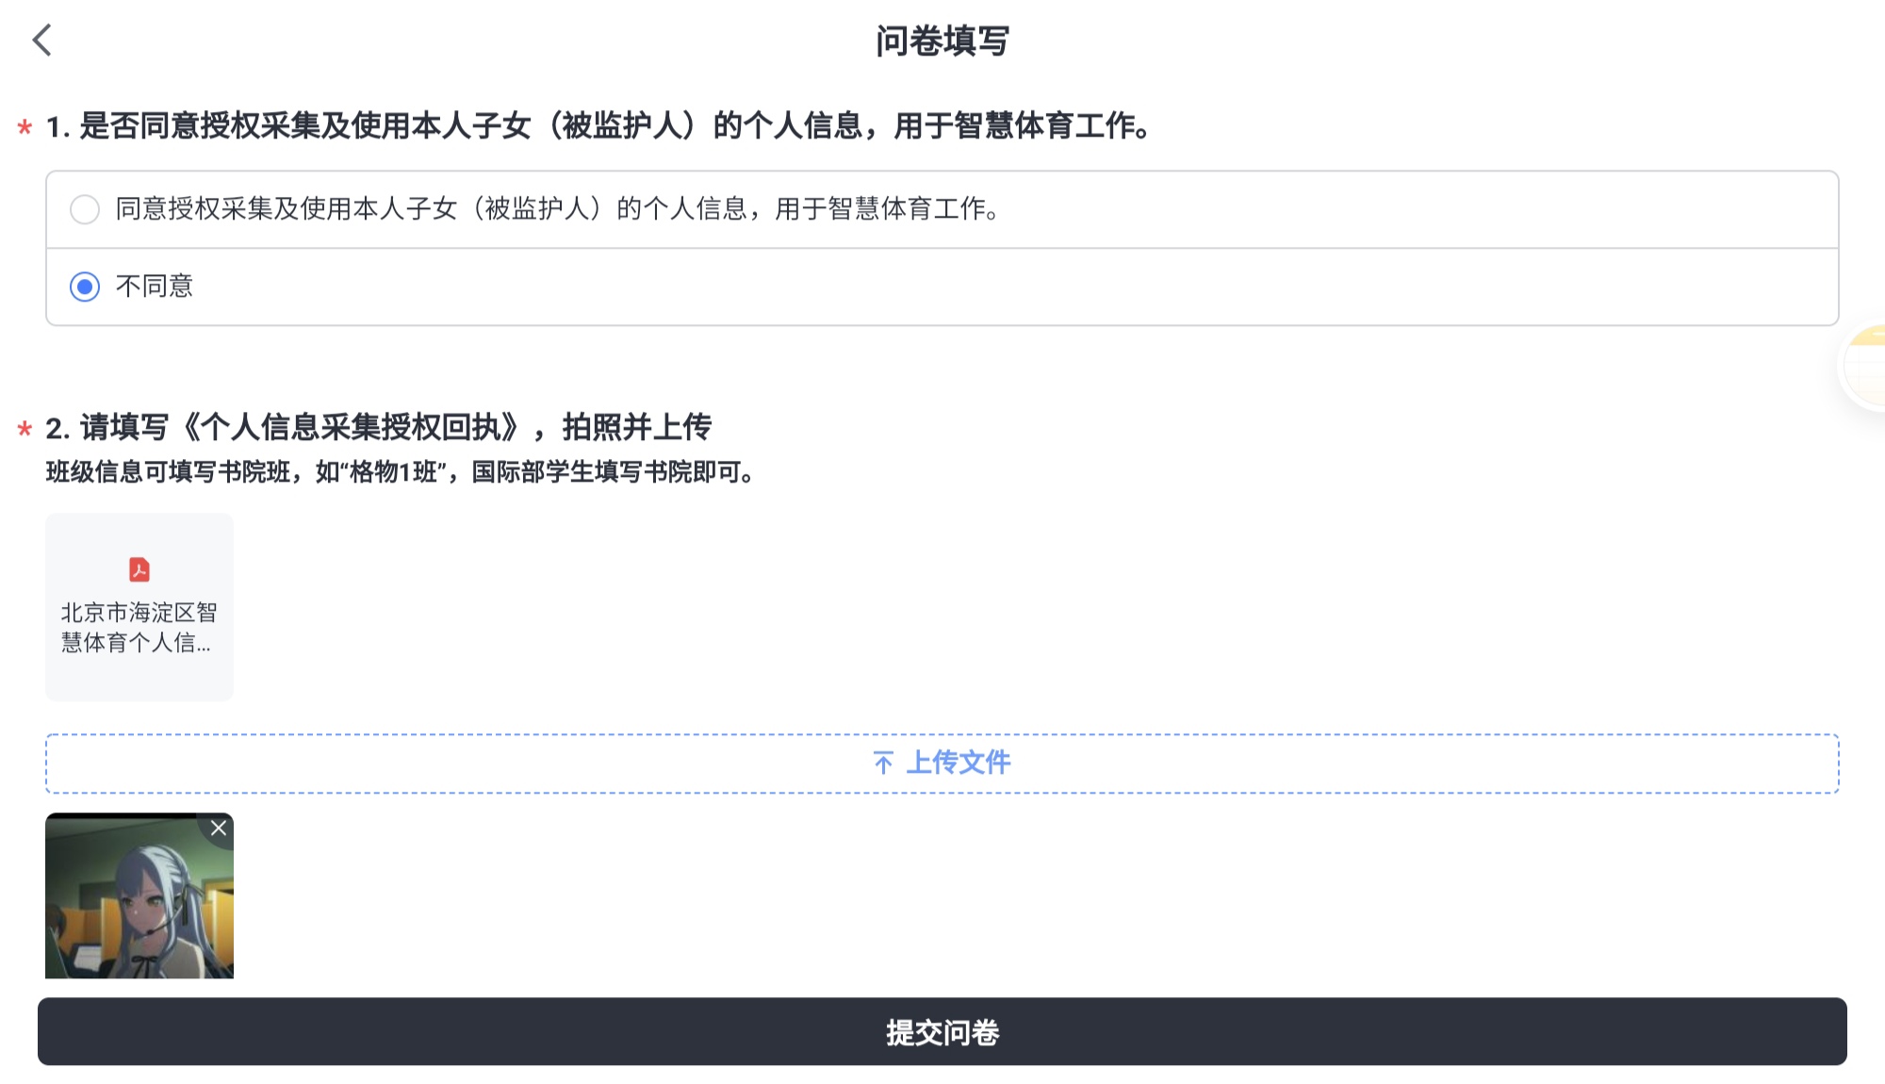
Task: Submit the survey with 提交问卷
Action: (942, 1032)
